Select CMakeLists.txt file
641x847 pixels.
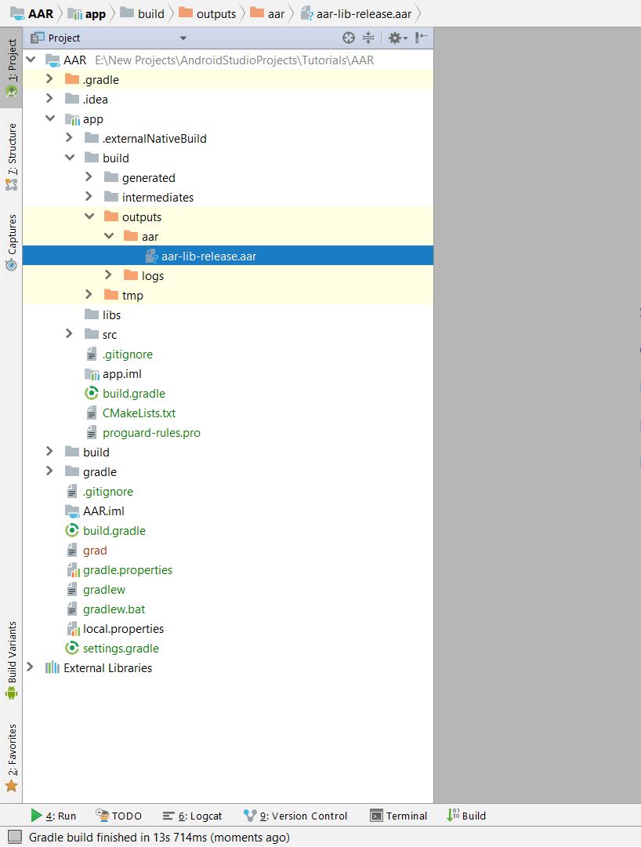(228, 413)
